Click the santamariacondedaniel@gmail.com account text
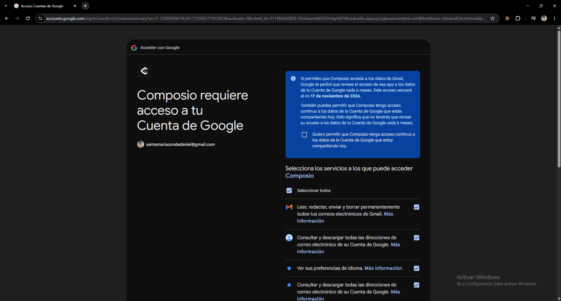The width and height of the screenshot is (561, 301). click(x=180, y=144)
